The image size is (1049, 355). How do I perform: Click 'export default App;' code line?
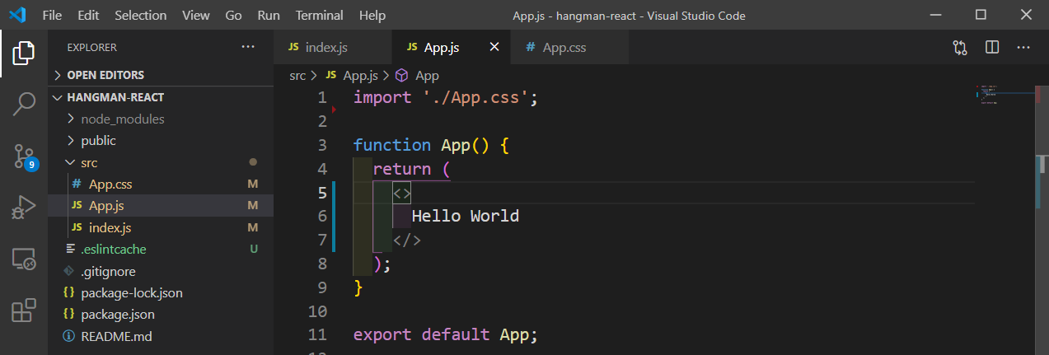pyautogui.click(x=446, y=335)
